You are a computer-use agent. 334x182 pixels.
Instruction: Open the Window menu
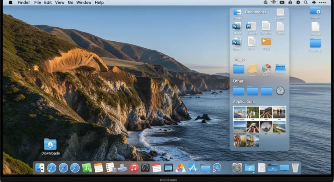click(x=83, y=3)
